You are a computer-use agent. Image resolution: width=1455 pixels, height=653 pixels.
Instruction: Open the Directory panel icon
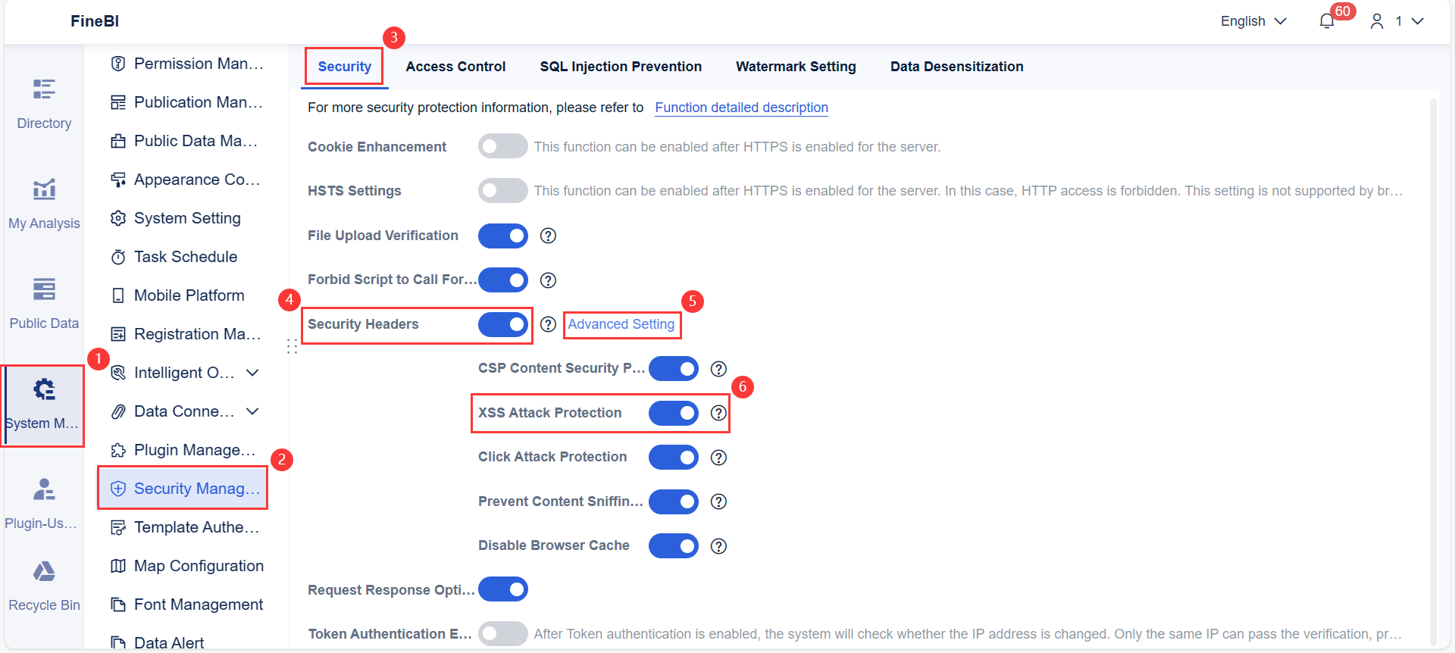pyautogui.click(x=43, y=89)
